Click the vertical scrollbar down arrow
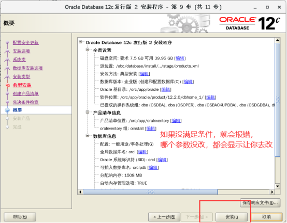Viewport: 287px width, 223px height. click(278, 186)
